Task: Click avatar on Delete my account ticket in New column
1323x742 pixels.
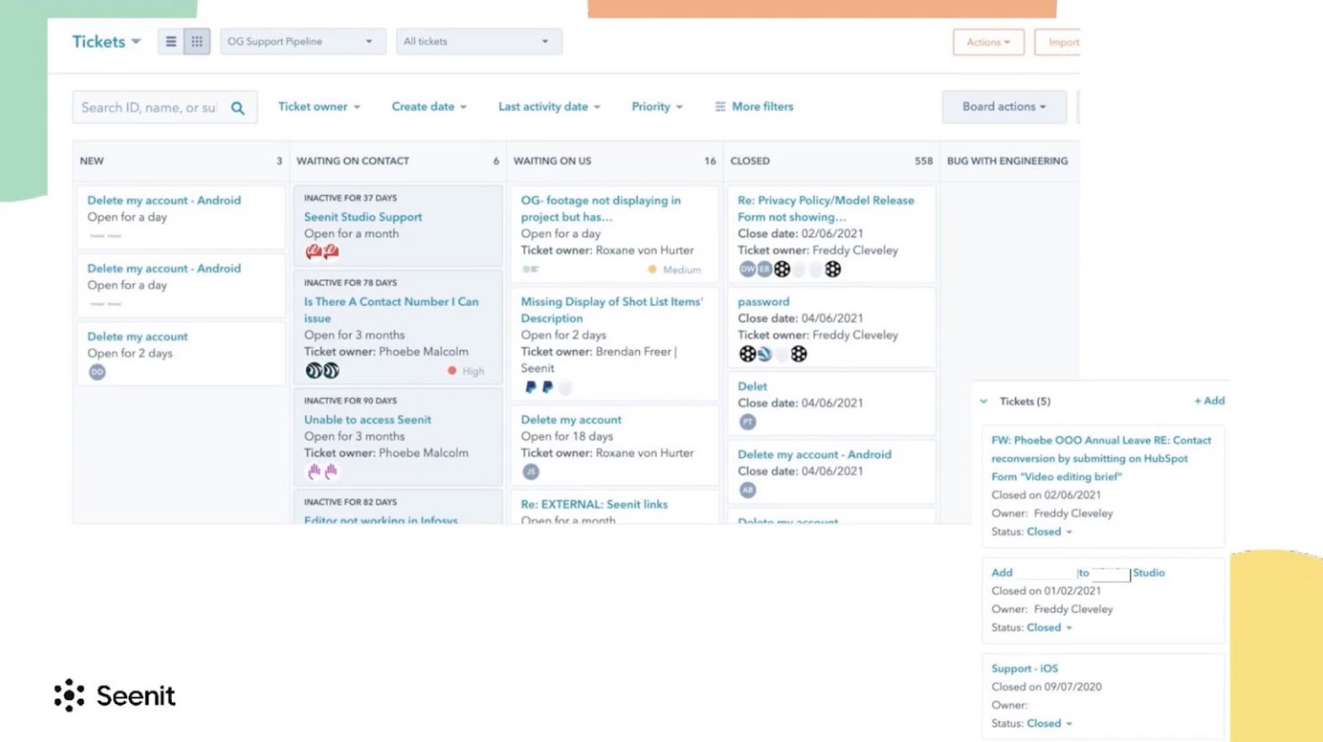Action: point(98,372)
